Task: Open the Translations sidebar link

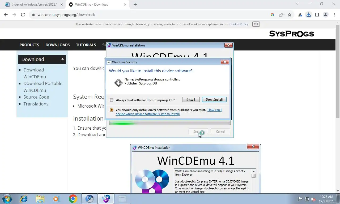Action: click(x=36, y=104)
